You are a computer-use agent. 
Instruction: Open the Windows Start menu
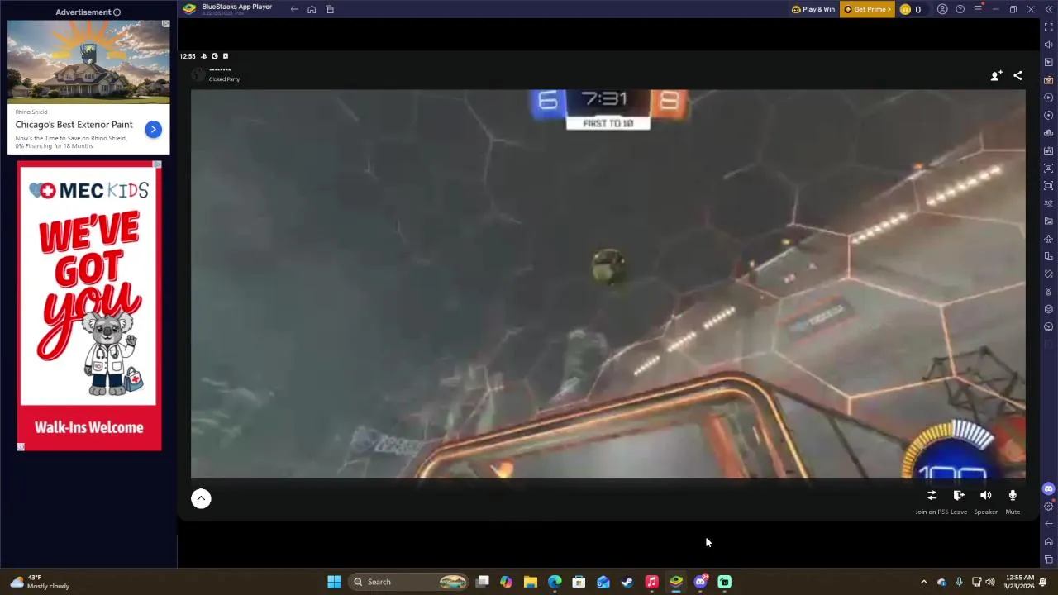(334, 582)
